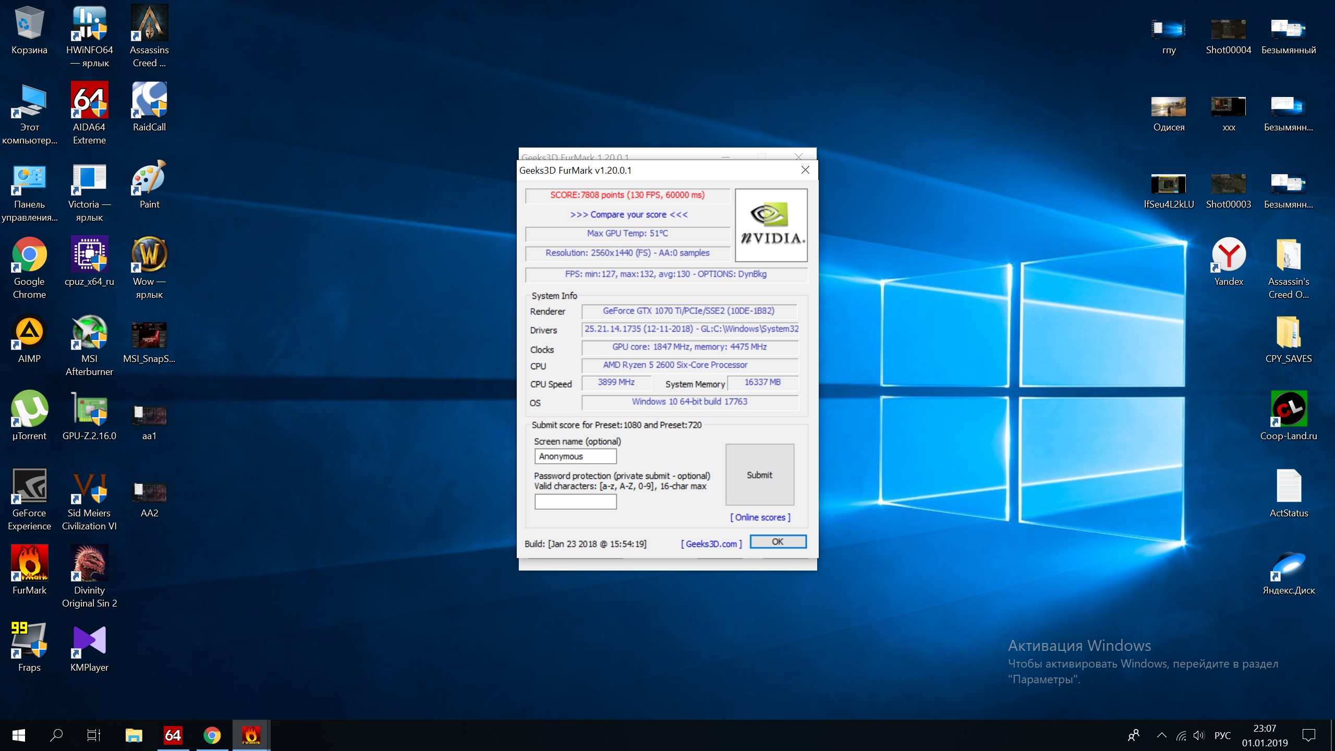Open the Online scores link
This screenshot has height=751, width=1335.
[760, 517]
